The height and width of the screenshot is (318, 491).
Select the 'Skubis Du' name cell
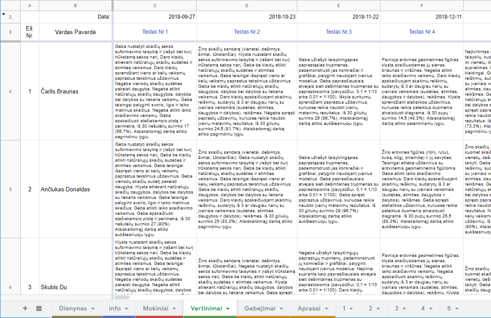[x=76, y=267]
